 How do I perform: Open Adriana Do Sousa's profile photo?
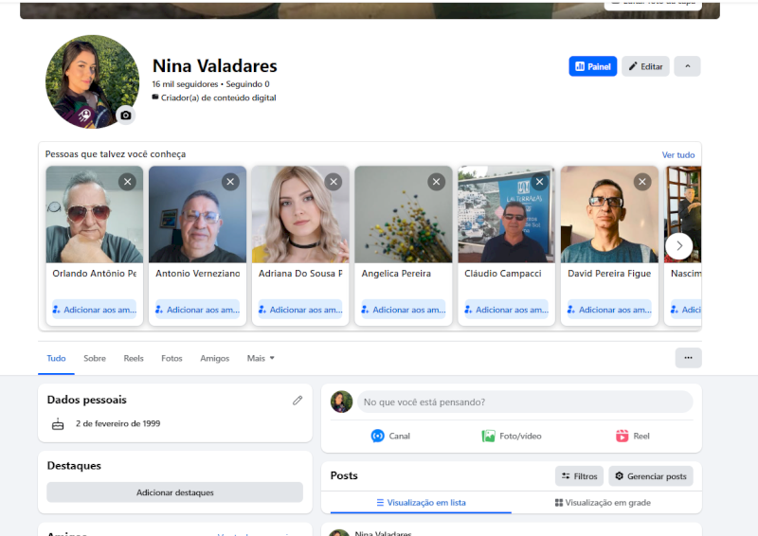[300, 215]
